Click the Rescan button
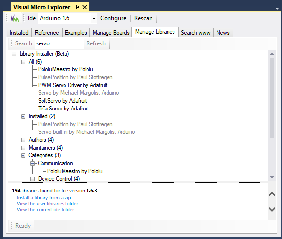Viewport: 282px width, 239px height. click(143, 18)
